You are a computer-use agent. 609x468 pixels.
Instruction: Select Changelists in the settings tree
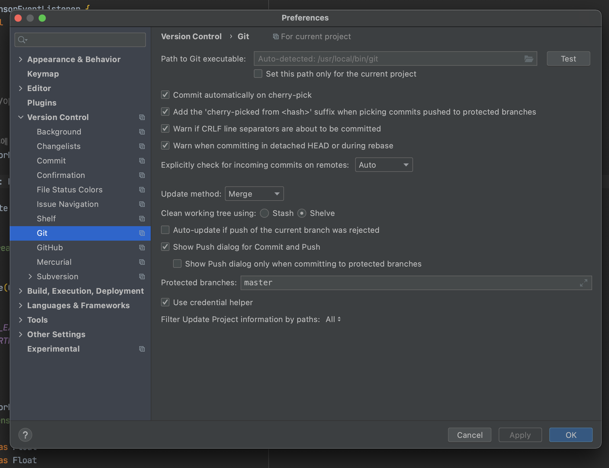(80, 146)
